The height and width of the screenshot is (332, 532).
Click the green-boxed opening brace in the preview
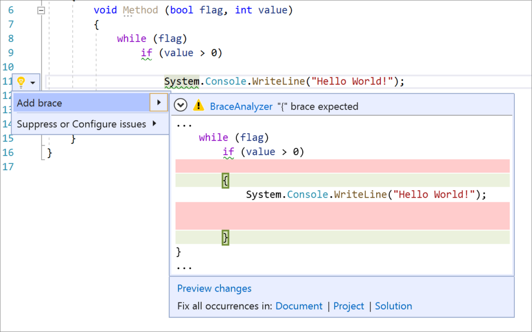pyautogui.click(x=225, y=180)
